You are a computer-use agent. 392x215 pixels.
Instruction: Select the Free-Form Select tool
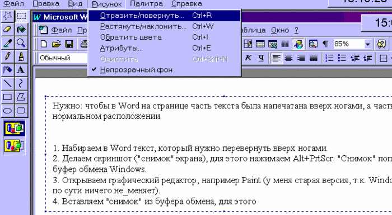pos(7,16)
